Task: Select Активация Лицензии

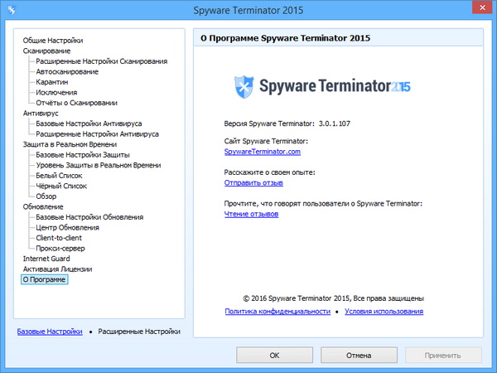Action: [57, 269]
